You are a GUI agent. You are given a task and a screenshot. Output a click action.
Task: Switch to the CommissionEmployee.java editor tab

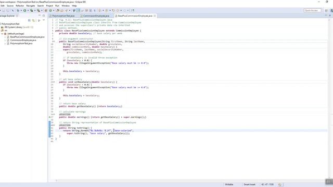pyautogui.click(x=96, y=16)
